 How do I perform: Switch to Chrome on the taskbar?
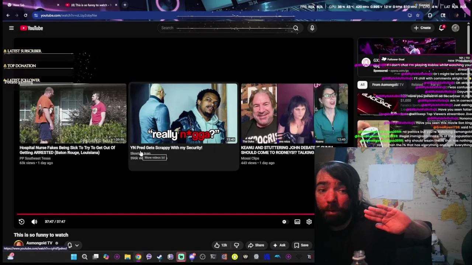pos(138,257)
